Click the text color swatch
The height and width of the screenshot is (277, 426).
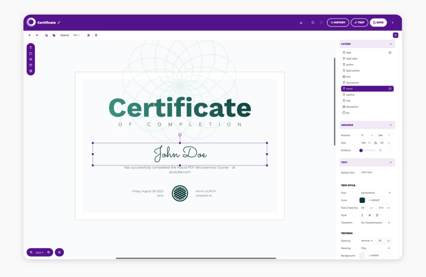click(362, 200)
